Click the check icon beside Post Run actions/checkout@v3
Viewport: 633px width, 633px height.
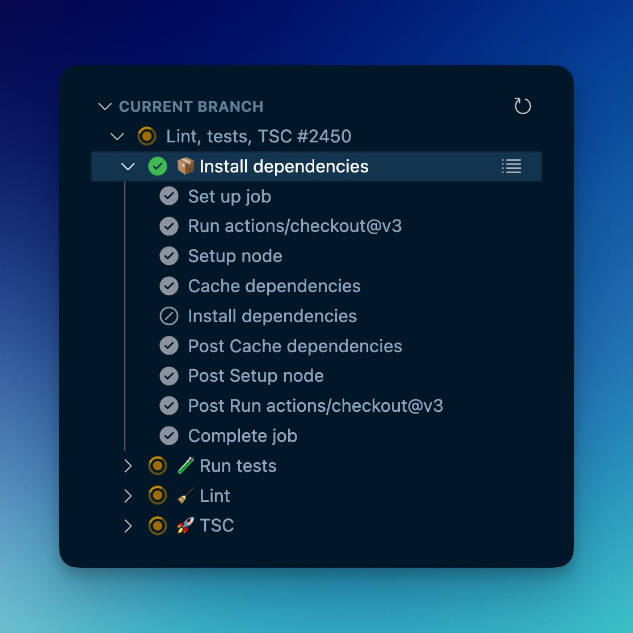169,406
